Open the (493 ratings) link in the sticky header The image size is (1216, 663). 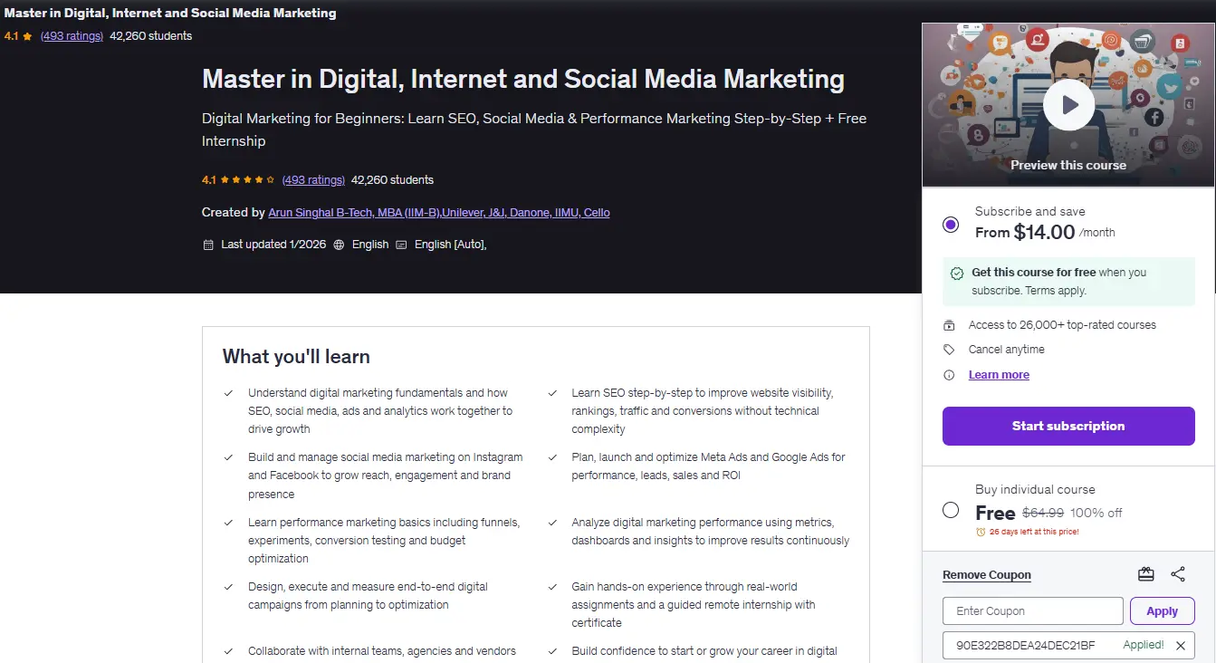[72, 36]
